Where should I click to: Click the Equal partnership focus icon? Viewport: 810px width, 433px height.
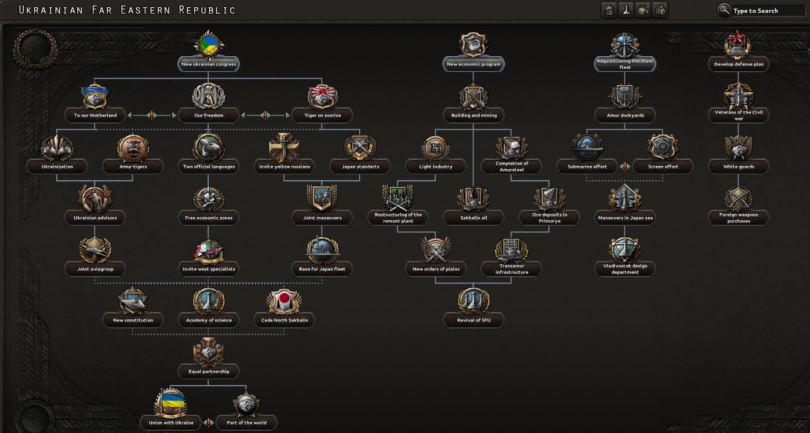point(209,353)
